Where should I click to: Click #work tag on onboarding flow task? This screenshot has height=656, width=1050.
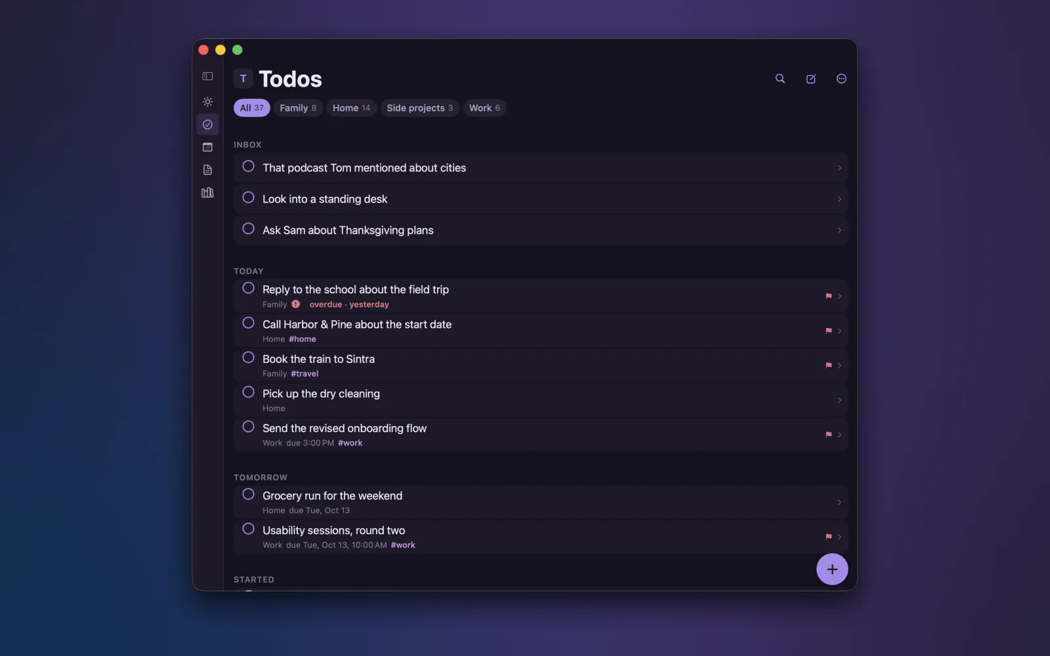[x=350, y=443]
